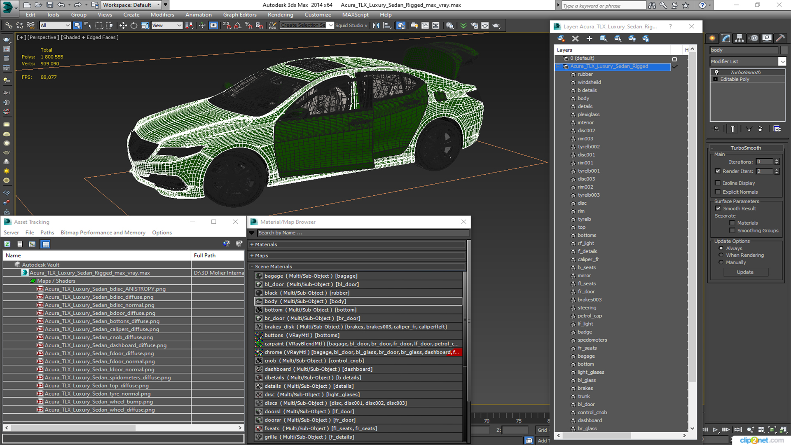The image size is (791, 445).
Task: Click object color swatch beside body name
Action: 784,50
